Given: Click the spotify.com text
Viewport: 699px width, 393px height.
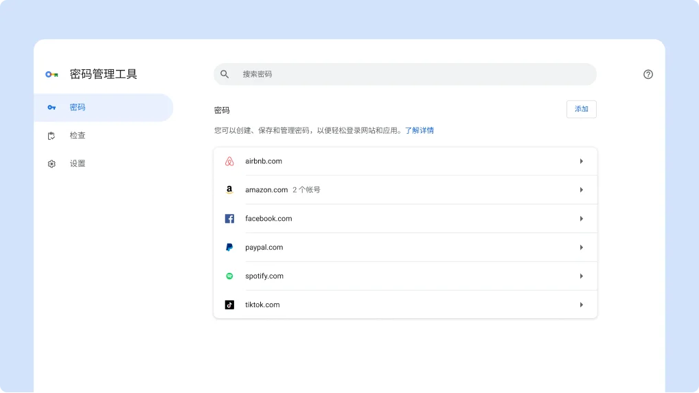Looking at the screenshot, I should [x=264, y=276].
